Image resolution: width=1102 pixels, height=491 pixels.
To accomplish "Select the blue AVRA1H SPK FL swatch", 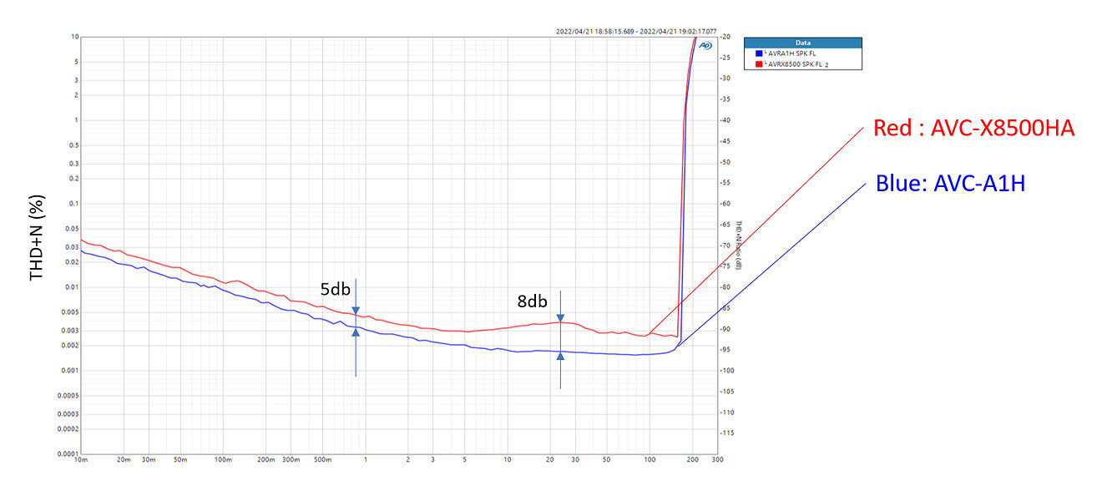I will pos(758,53).
